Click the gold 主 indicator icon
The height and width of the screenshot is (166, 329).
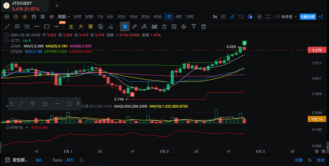coord(71,26)
